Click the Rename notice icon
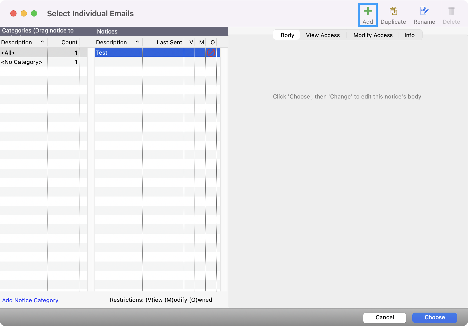Screen dimensions: 468x326 424,11
